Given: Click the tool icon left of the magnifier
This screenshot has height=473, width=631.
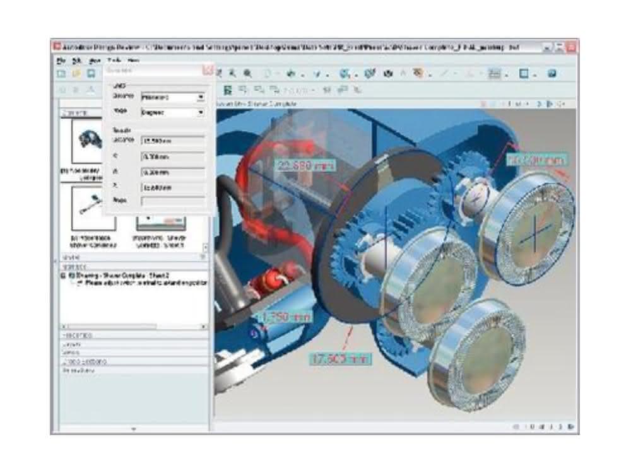Looking at the screenshot, I should 233,73.
